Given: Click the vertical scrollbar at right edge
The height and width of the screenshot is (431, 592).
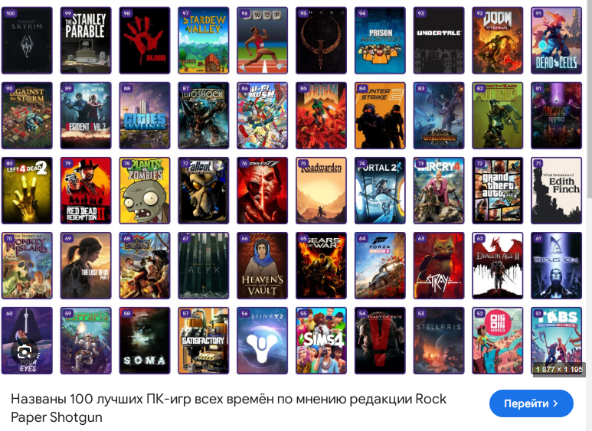Looking at the screenshot, I should [x=590, y=99].
